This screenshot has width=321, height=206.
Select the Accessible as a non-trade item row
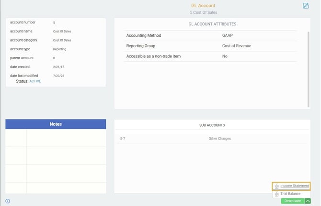(210, 56)
